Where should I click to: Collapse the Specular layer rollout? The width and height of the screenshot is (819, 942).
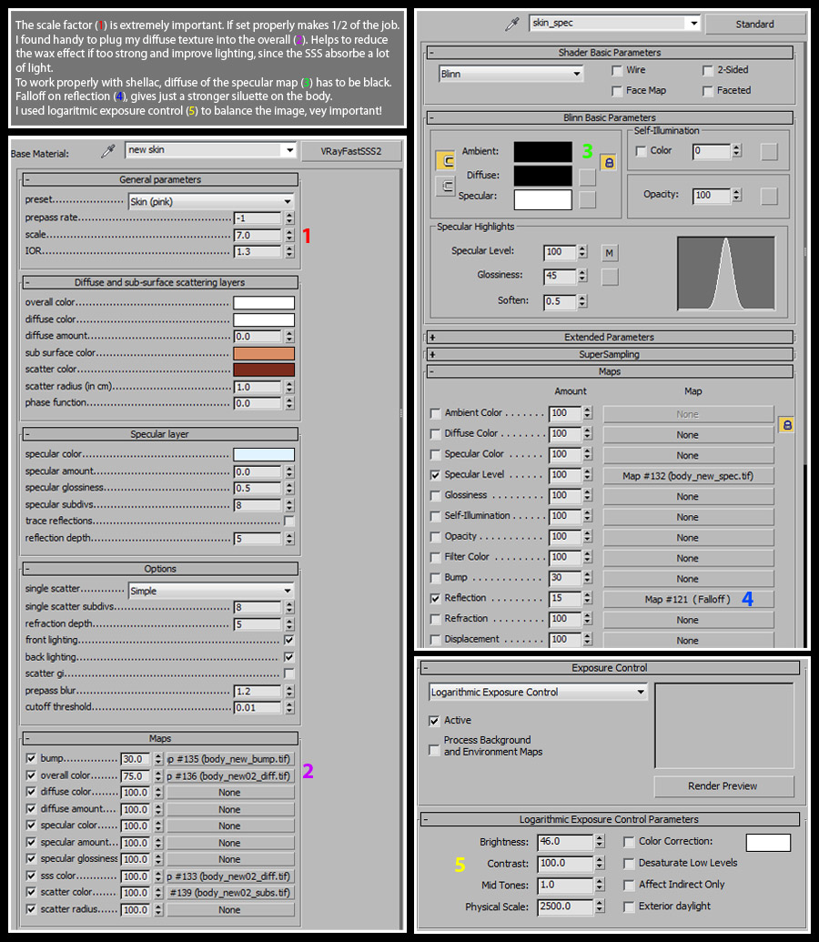(160, 434)
